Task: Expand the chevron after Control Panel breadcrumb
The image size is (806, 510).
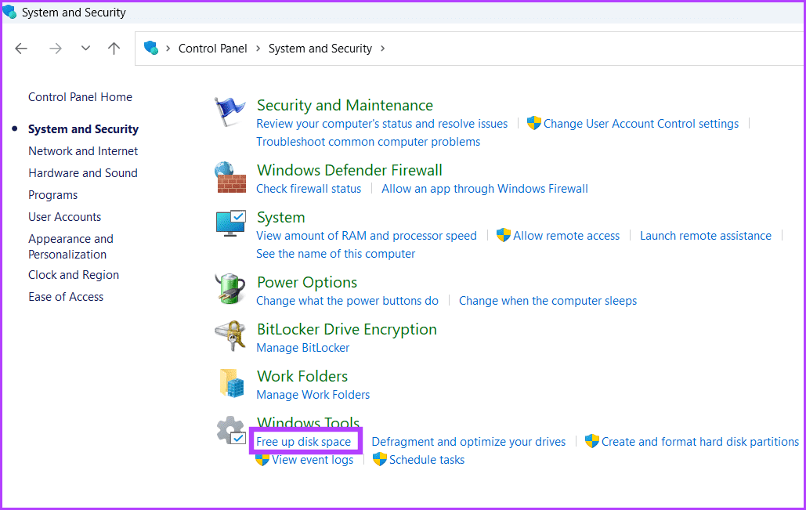Action: [258, 49]
